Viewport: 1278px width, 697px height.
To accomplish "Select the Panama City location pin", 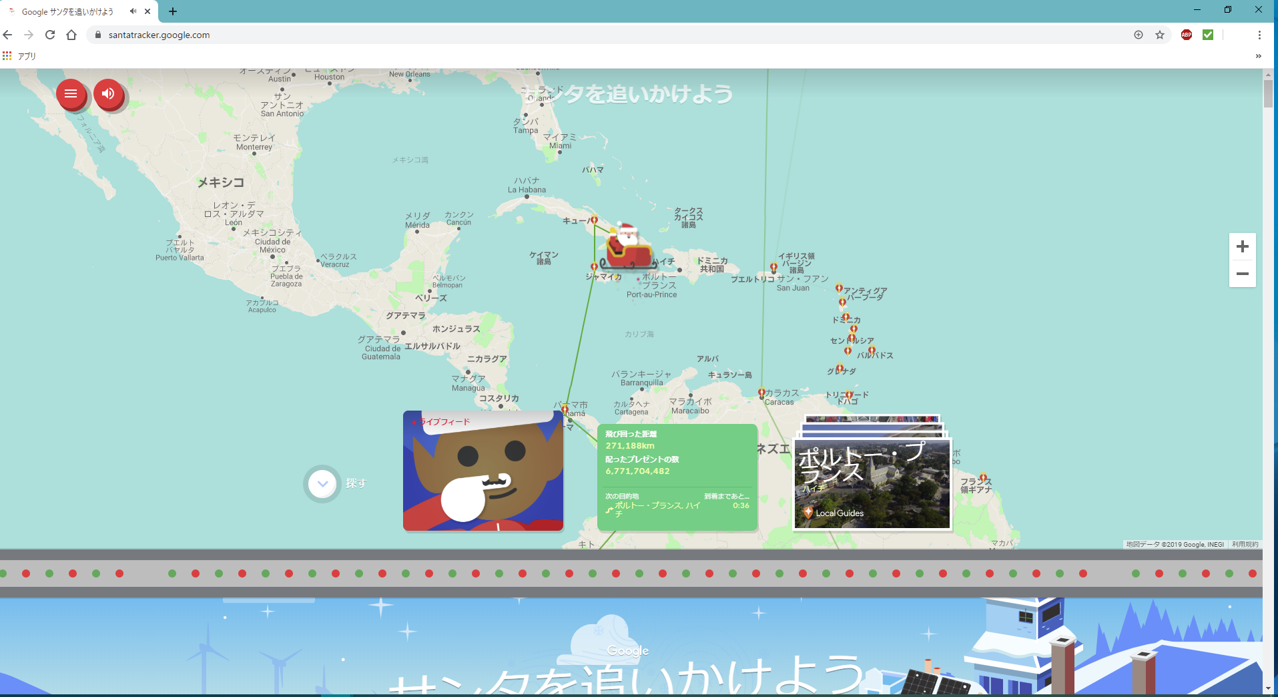I will (x=565, y=409).
